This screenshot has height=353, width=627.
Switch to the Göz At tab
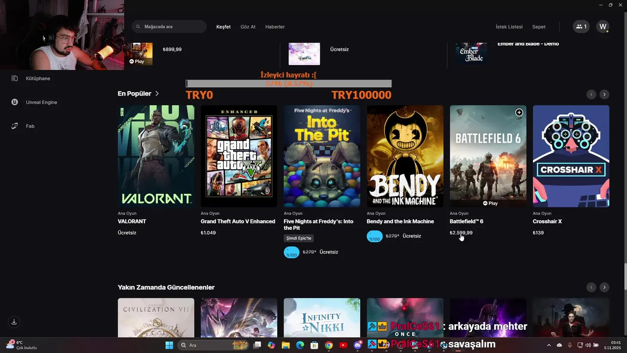point(248,27)
